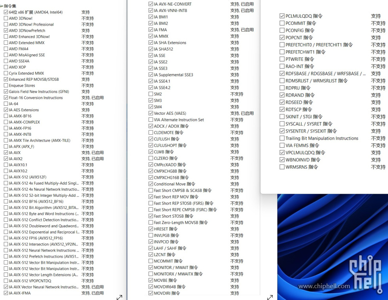Check the IA-64 checkbox

(x=6, y=104)
